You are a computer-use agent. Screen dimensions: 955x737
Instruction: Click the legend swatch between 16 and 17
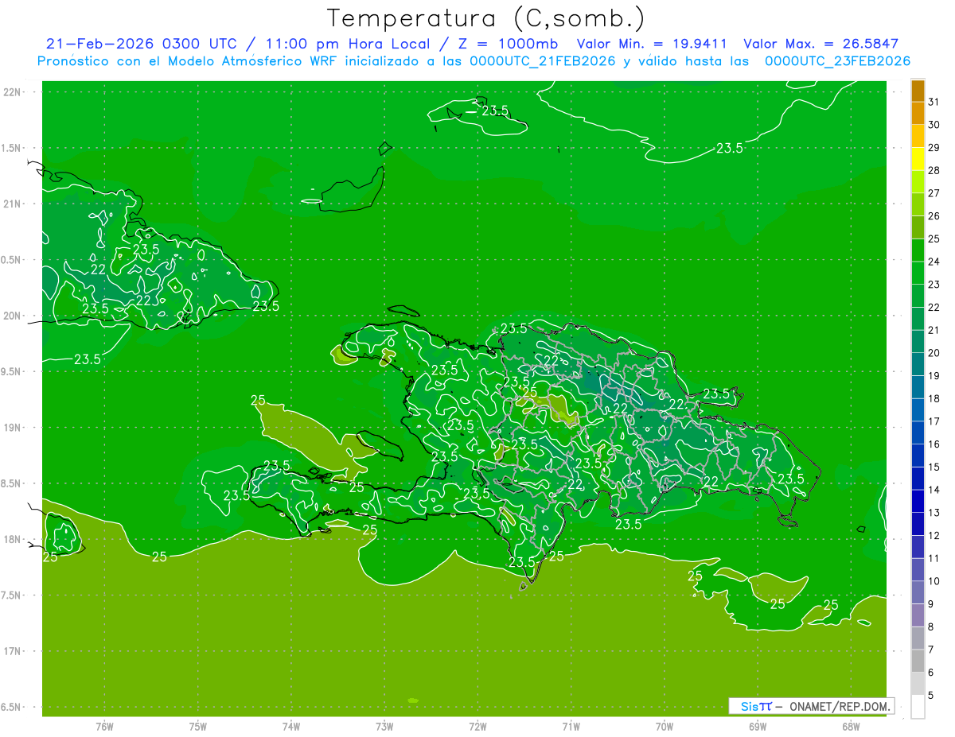(x=918, y=433)
